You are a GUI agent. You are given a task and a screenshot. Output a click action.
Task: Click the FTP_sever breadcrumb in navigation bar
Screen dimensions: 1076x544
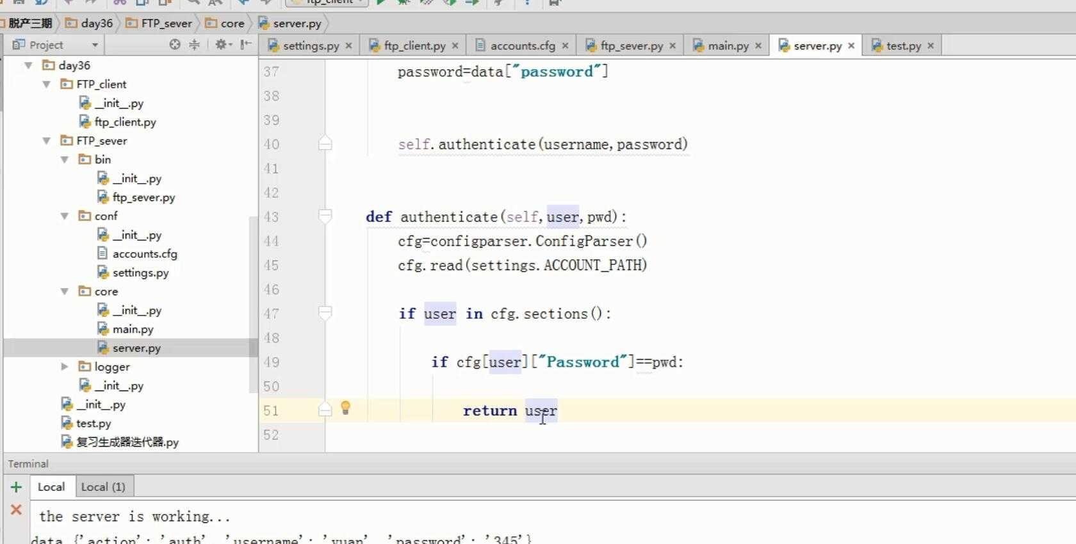pyautogui.click(x=159, y=23)
